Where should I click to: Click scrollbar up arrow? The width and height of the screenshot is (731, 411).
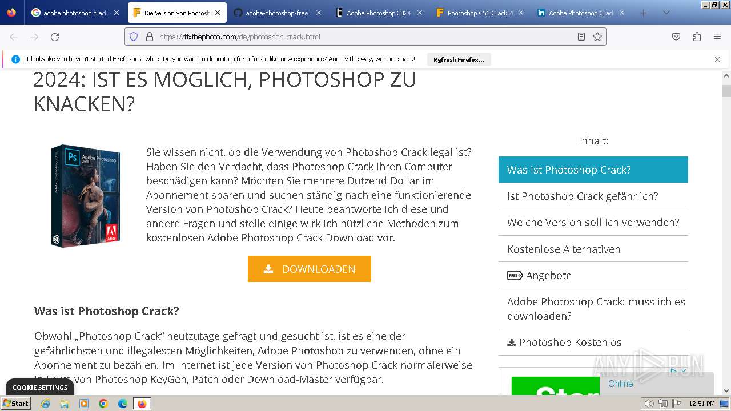[x=726, y=75]
